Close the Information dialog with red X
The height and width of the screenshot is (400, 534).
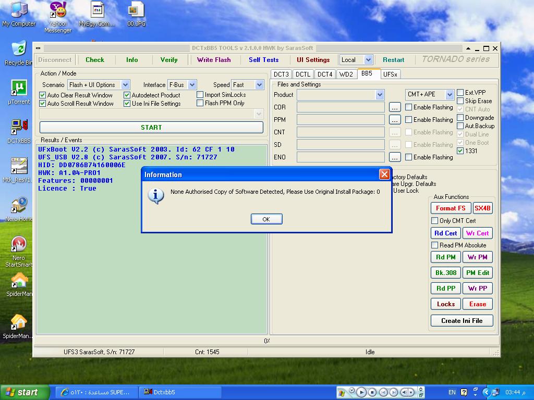pos(384,174)
